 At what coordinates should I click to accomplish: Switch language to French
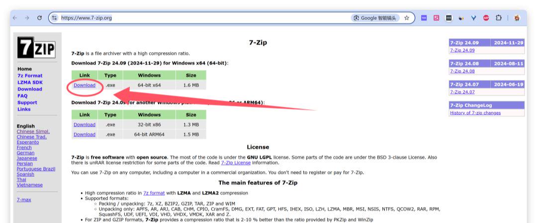point(24,148)
